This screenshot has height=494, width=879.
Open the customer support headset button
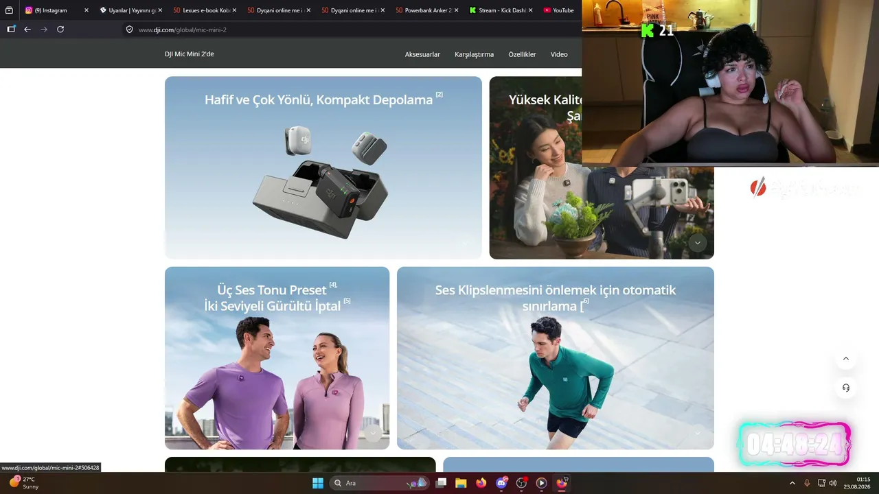pyautogui.click(x=846, y=388)
